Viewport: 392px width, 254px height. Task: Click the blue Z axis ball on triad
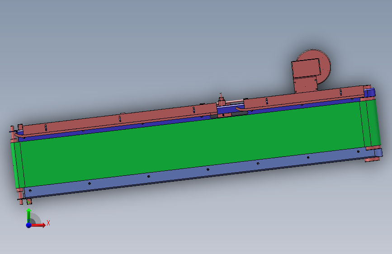28,225
